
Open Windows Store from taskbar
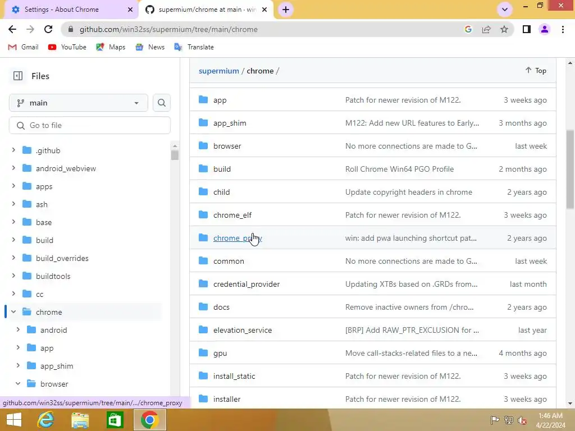tap(115, 420)
